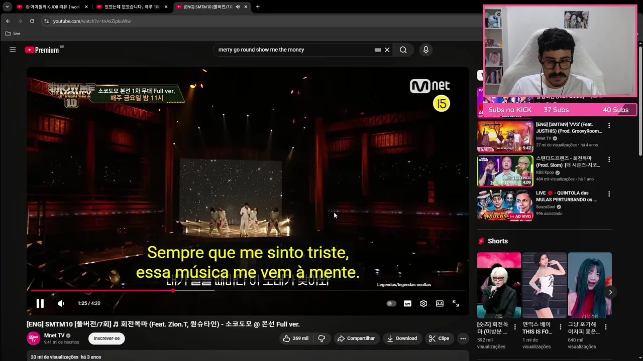Run search with magnifier button
643x361 pixels.
[x=403, y=50]
